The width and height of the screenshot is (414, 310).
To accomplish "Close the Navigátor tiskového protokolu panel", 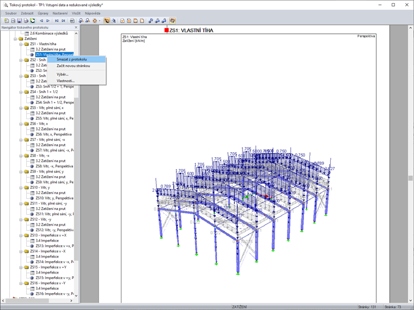I will pyautogui.click(x=76, y=27).
